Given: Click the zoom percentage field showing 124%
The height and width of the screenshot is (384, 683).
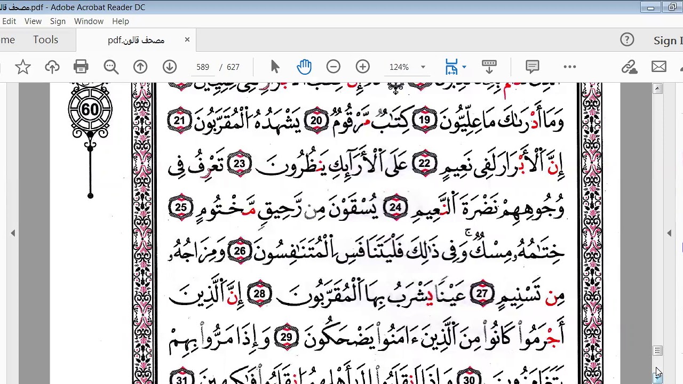Looking at the screenshot, I should coord(399,67).
